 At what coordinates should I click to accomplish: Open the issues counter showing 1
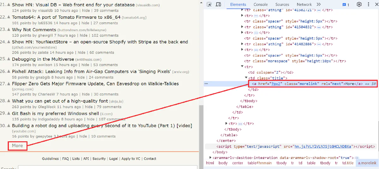(346, 5)
